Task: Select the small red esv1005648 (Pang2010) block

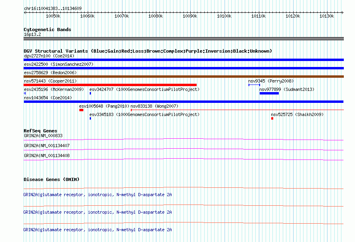Action: [x=81, y=110]
